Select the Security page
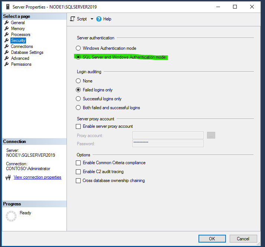 point(18,40)
